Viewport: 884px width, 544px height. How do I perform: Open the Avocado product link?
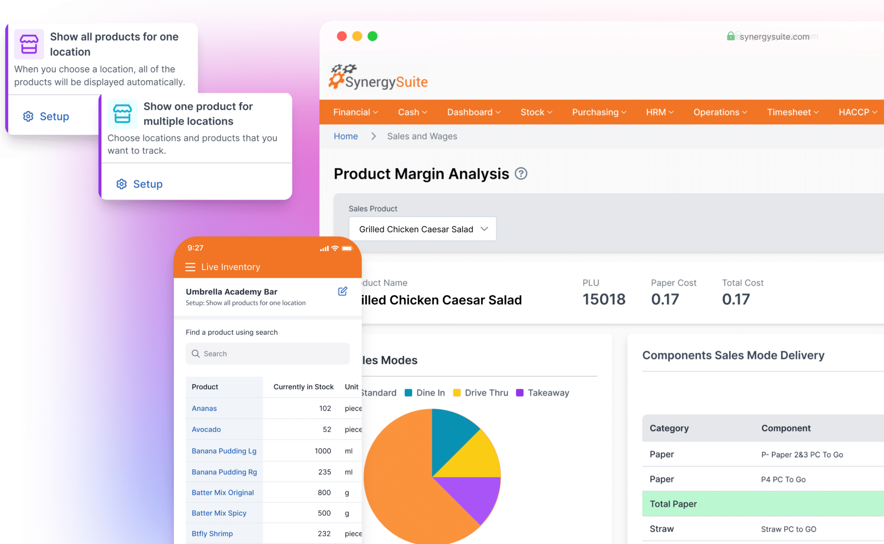206,429
